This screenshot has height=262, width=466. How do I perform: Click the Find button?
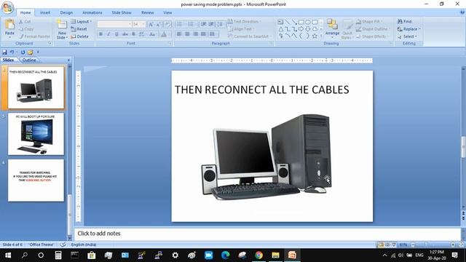405,22
